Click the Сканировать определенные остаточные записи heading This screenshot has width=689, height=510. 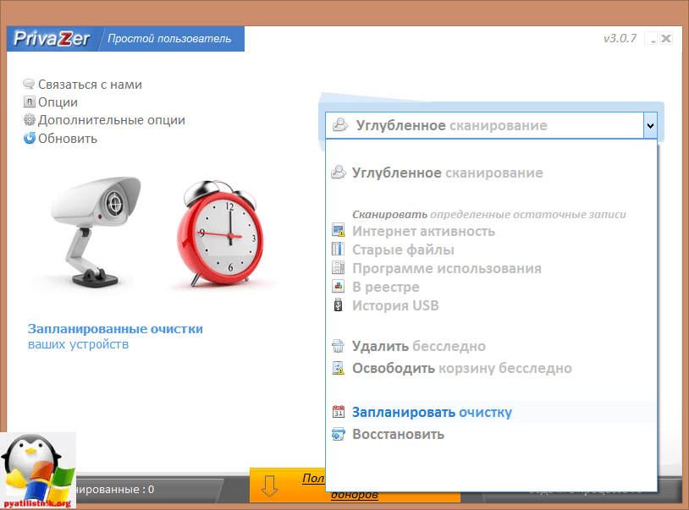click(x=489, y=214)
